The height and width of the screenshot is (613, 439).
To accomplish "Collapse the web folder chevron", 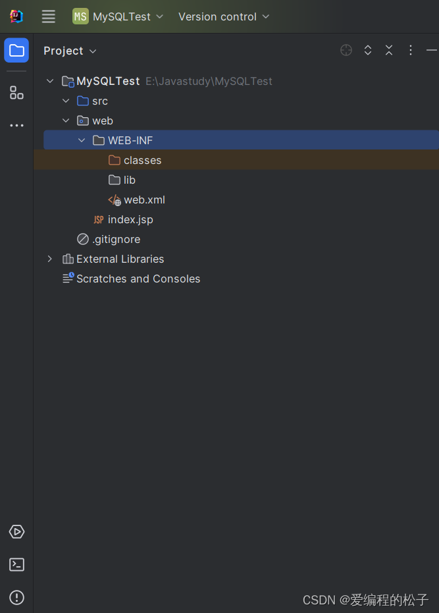I will click(x=66, y=120).
